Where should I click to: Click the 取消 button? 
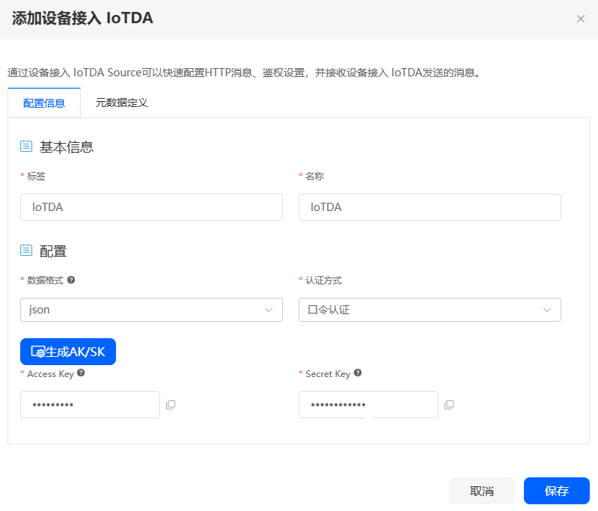[482, 491]
